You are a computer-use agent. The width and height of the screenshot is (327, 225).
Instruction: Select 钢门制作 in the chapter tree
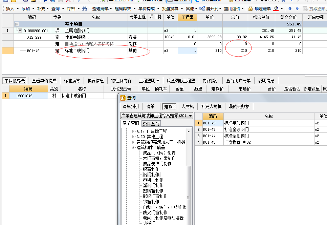(x=151, y=175)
